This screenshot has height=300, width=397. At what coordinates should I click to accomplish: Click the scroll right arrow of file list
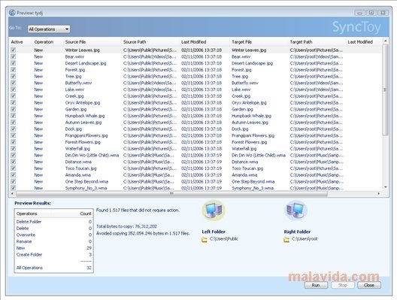point(378,194)
